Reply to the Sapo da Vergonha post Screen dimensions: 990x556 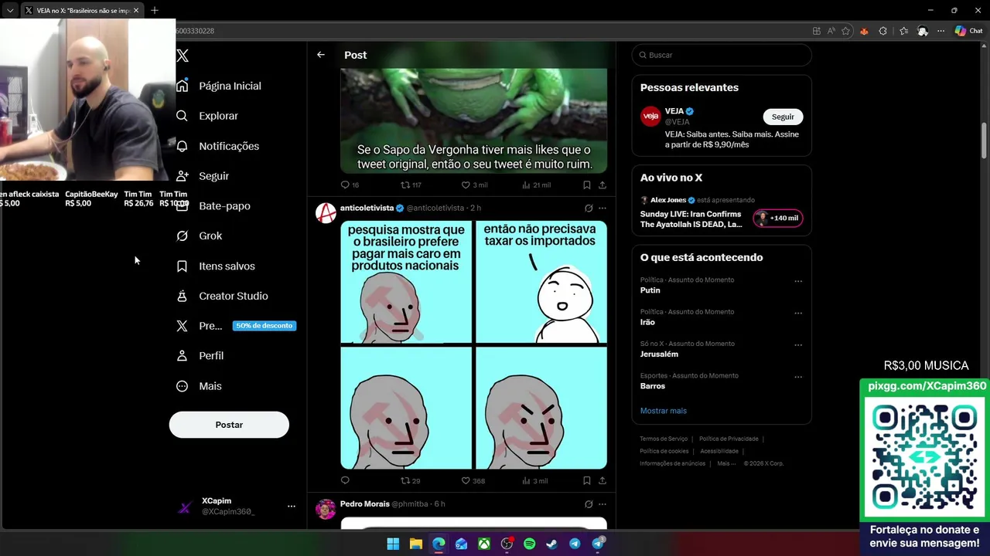point(345,185)
